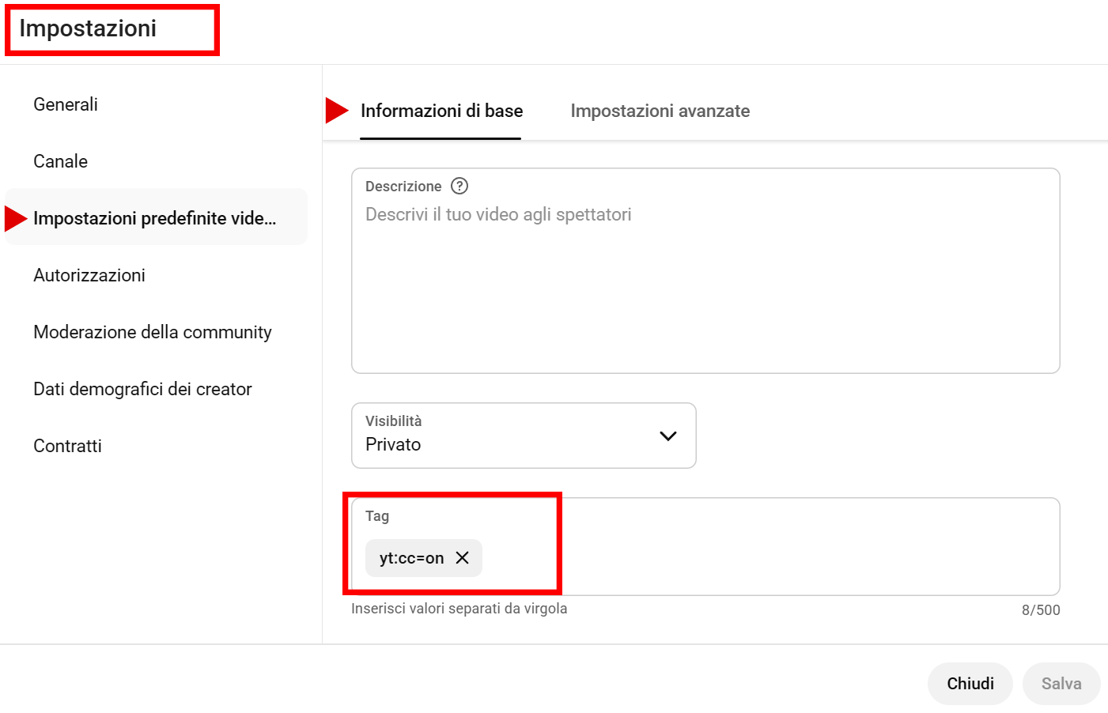The height and width of the screenshot is (713, 1108).
Task: Click the 8/500 character counter
Action: pos(1041,609)
